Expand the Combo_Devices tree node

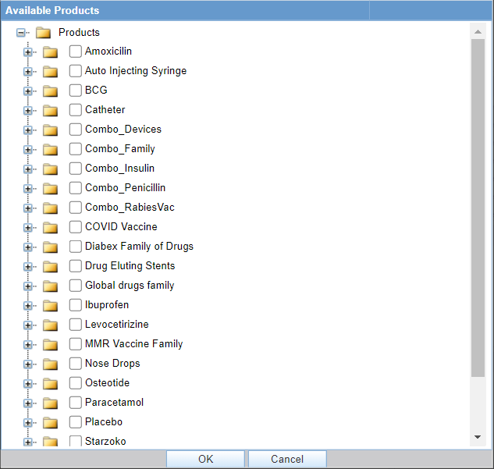[28, 130]
